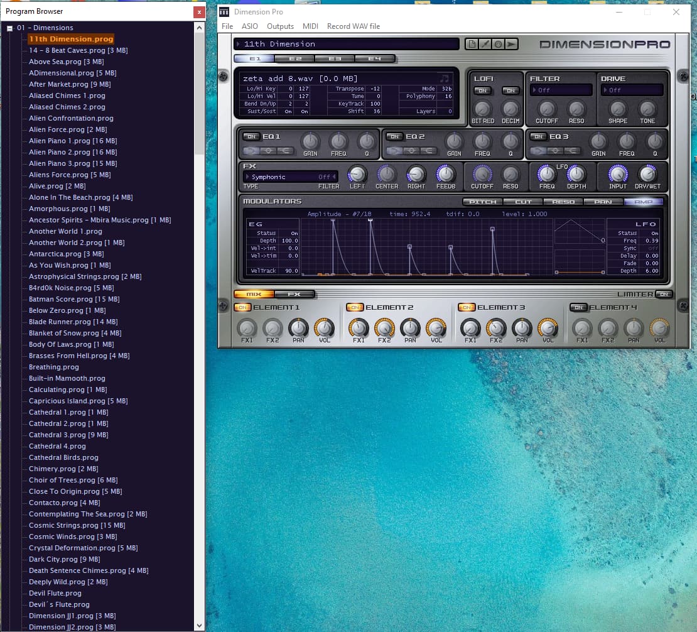
Task: Select Batman Score.prog in browser
Action: coord(74,299)
